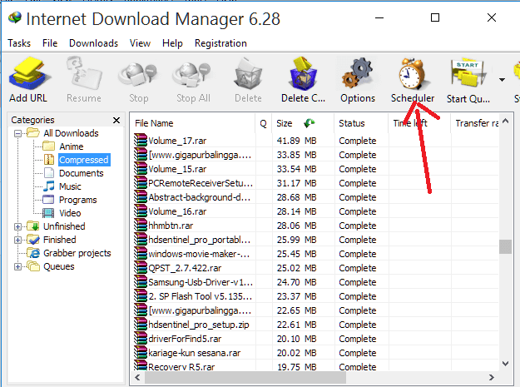Viewport: 520px width, 387px height.
Task: Click the Start Queue toolbar icon
Action: tap(468, 73)
